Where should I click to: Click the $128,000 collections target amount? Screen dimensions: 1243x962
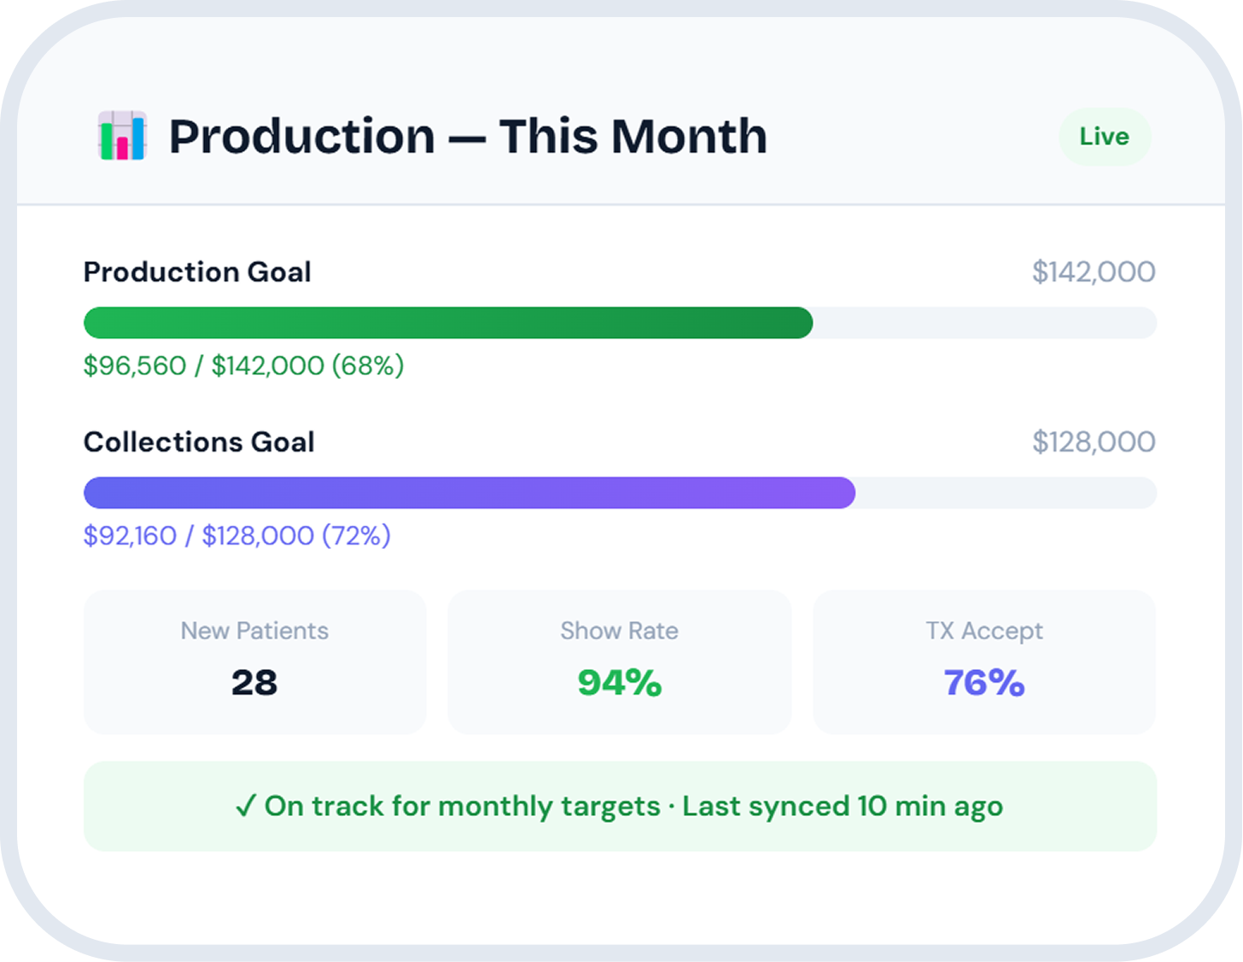pyautogui.click(x=1093, y=442)
